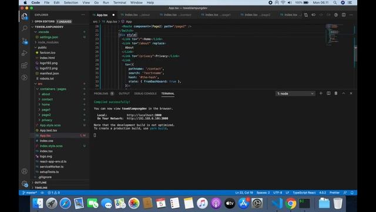Click Ln 22, Col 19 cursor position

pos(244,193)
